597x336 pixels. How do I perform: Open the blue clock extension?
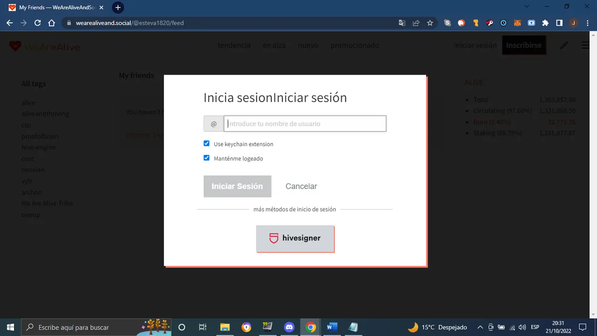[x=504, y=23]
